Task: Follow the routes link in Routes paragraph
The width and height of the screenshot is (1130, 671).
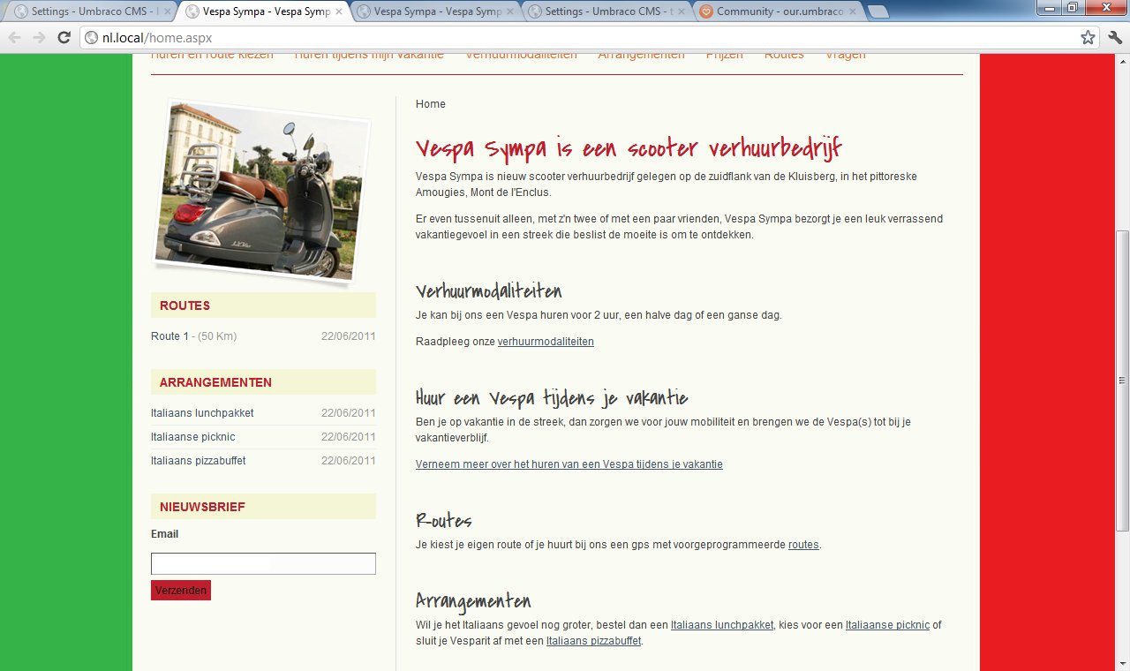Action: 803,545
